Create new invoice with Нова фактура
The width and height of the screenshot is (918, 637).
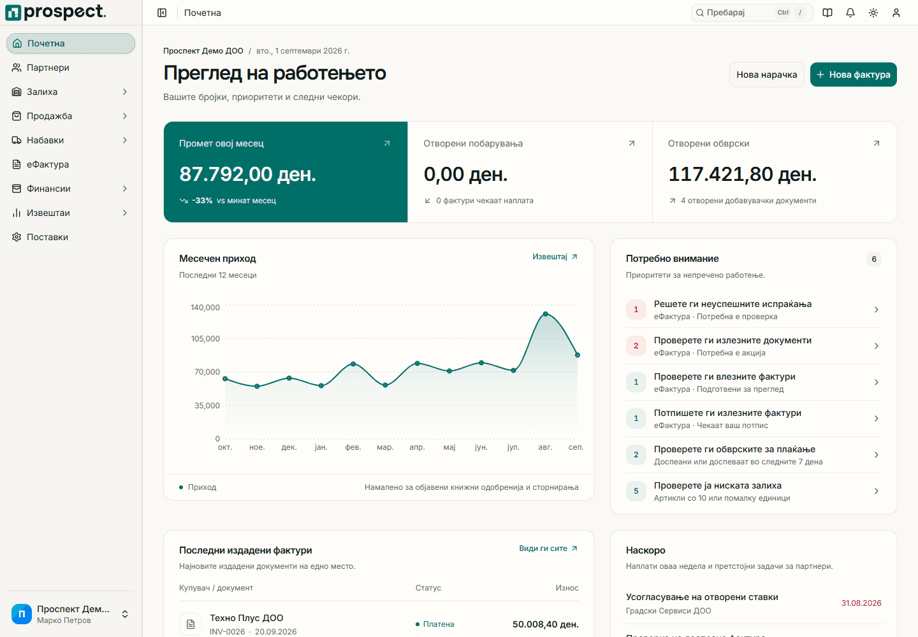[x=854, y=75]
